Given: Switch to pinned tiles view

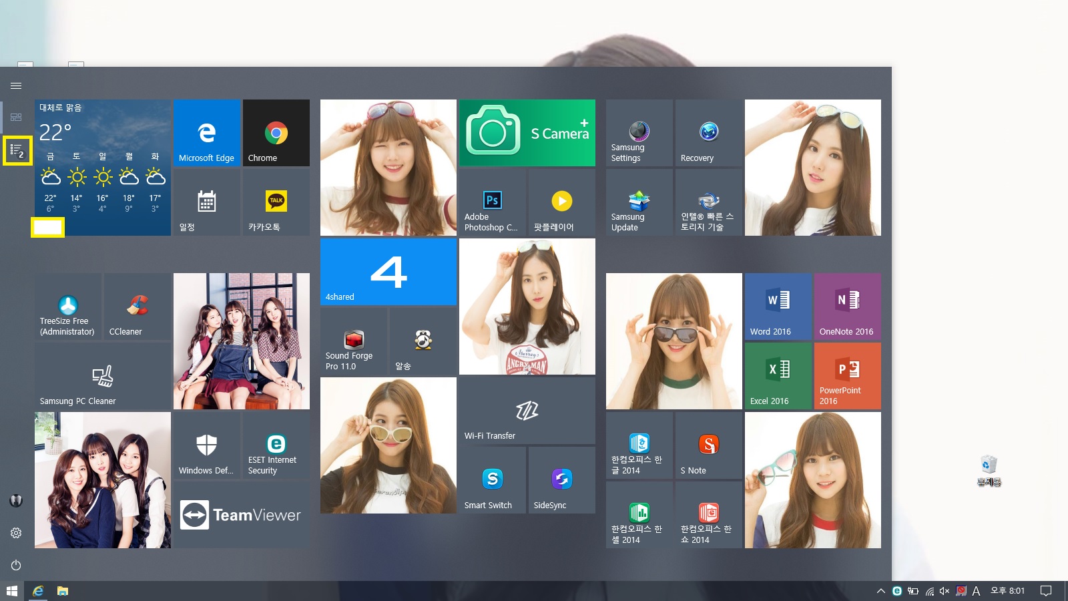Looking at the screenshot, I should pyautogui.click(x=16, y=118).
